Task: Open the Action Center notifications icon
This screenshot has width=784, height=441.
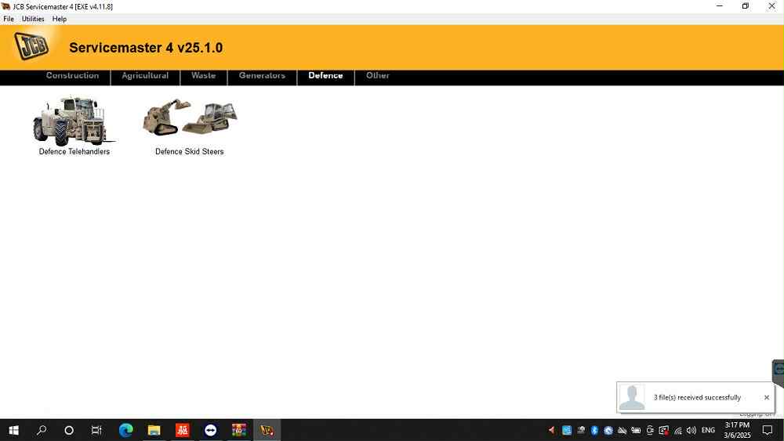Action: click(768, 430)
